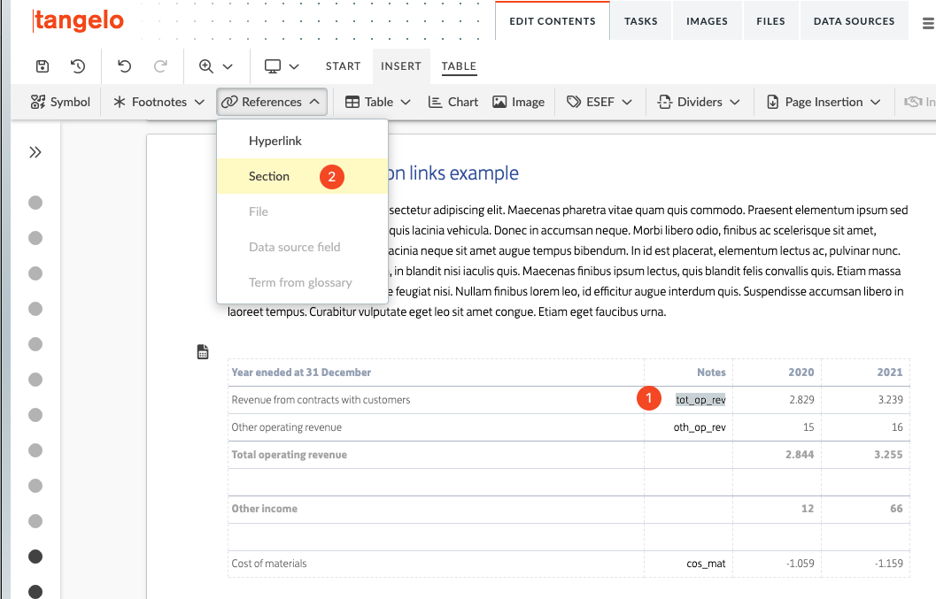Open the Dividers dropdown
This screenshot has height=599, width=936.
click(x=699, y=102)
